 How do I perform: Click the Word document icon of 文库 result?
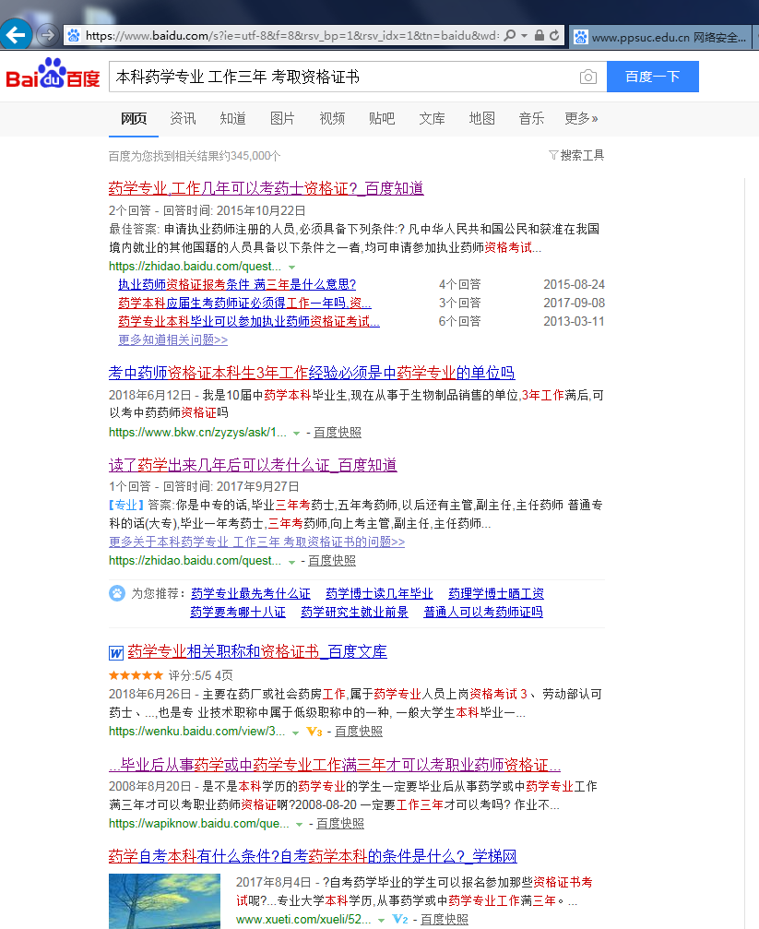pos(116,653)
